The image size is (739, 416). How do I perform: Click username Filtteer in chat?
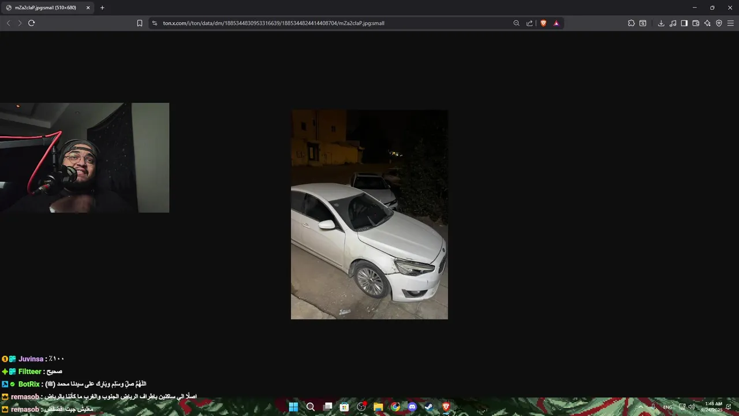tap(30, 372)
